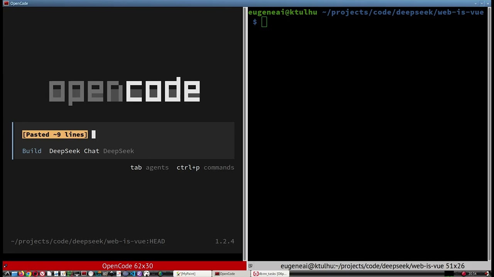Click the right terminal 51x26 status bar

click(x=368, y=266)
